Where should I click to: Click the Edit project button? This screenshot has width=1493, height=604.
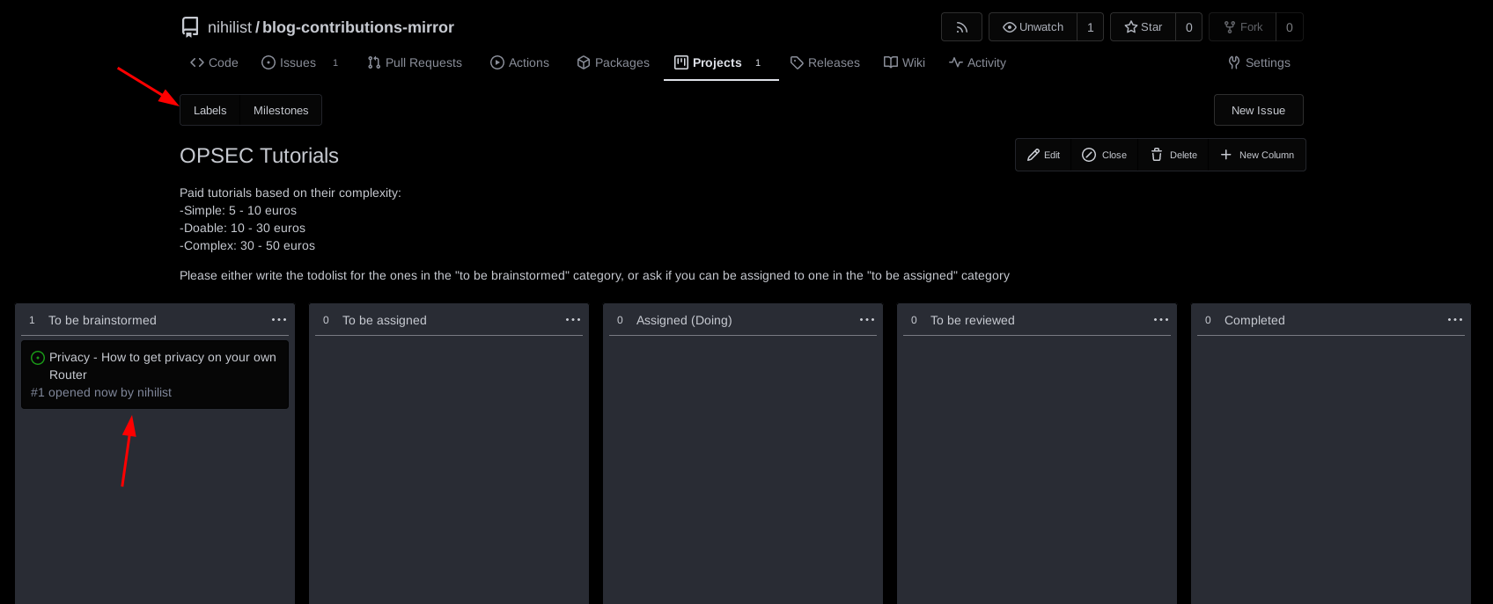tap(1043, 155)
